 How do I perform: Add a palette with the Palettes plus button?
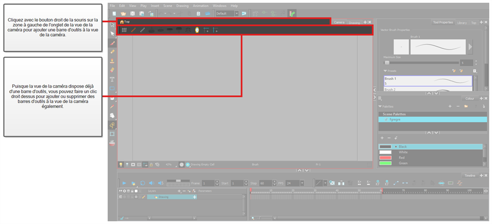(449, 106)
